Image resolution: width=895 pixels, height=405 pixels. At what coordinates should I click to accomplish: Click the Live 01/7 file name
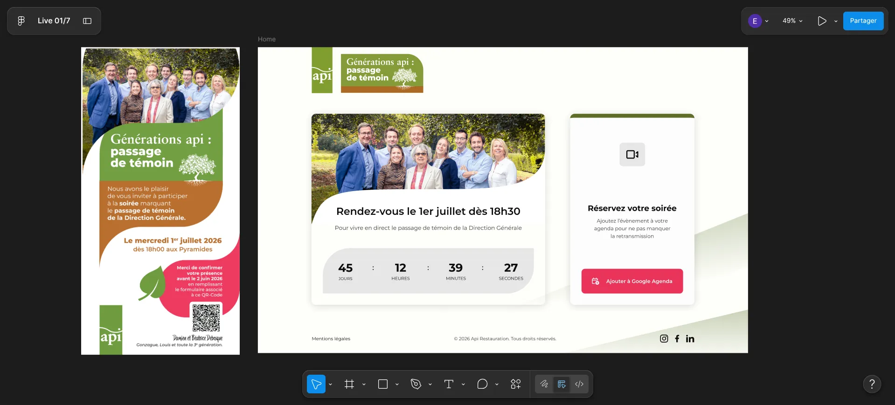54,21
